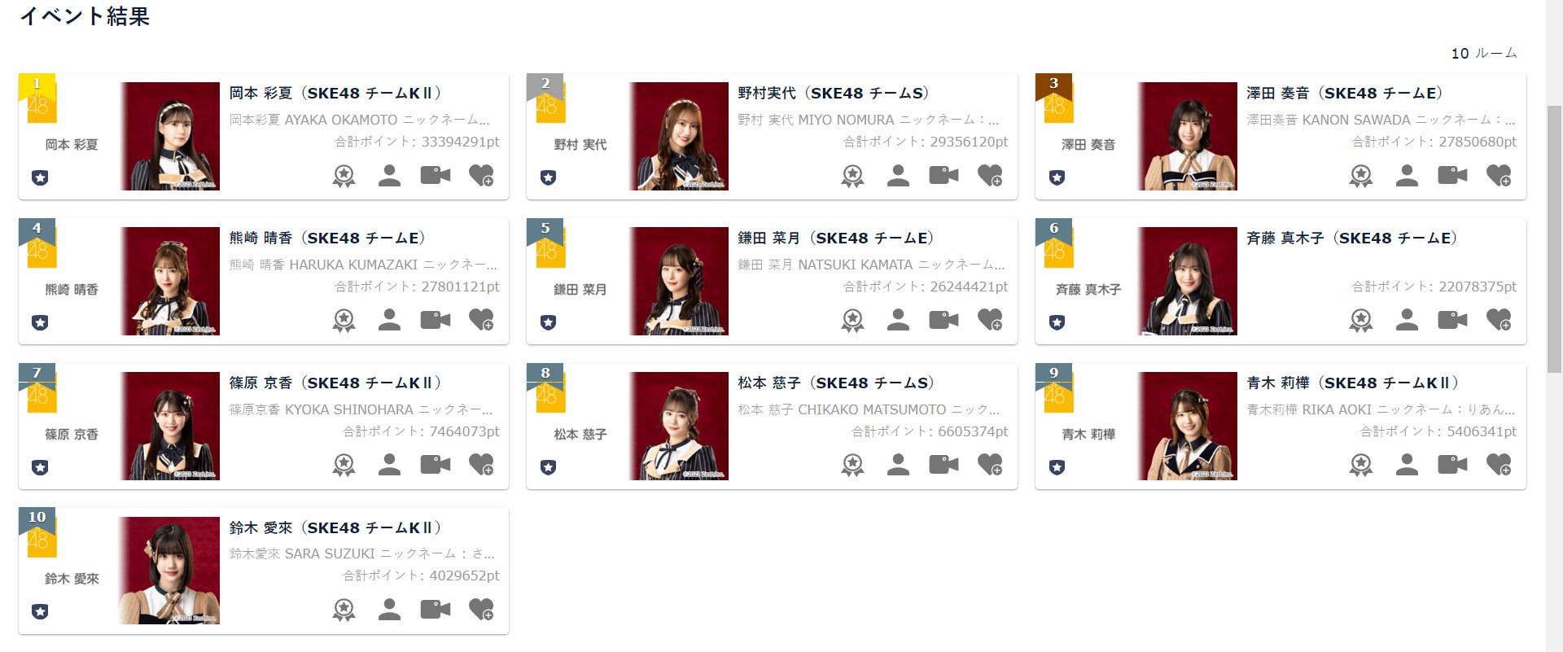The height and width of the screenshot is (652, 1563).
Task: Click profile person icon for 澤田 奏音
Action: tap(1407, 176)
